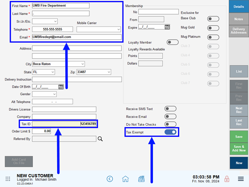Click the Membership No field

click(x=159, y=12)
